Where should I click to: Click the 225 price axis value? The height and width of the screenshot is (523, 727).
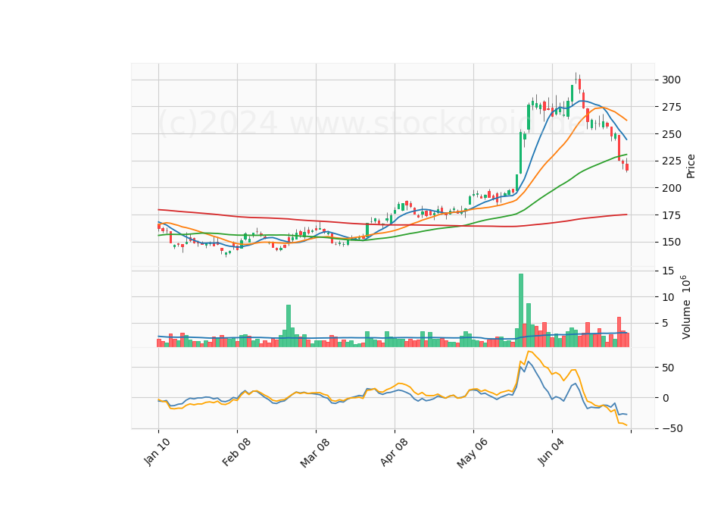(x=672, y=161)
